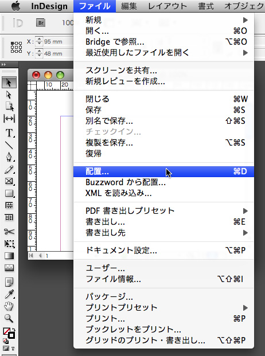Choose 別名で保存...
Viewport: 265px width, 356px height.
click(x=163, y=121)
